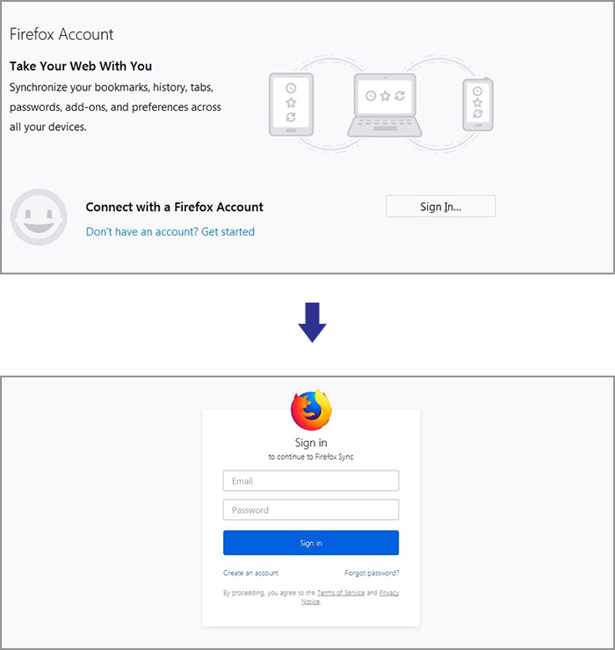The height and width of the screenshot is (650, 615).
Task: Click the smartphone device illustration
Action: (x=478, y=105)
